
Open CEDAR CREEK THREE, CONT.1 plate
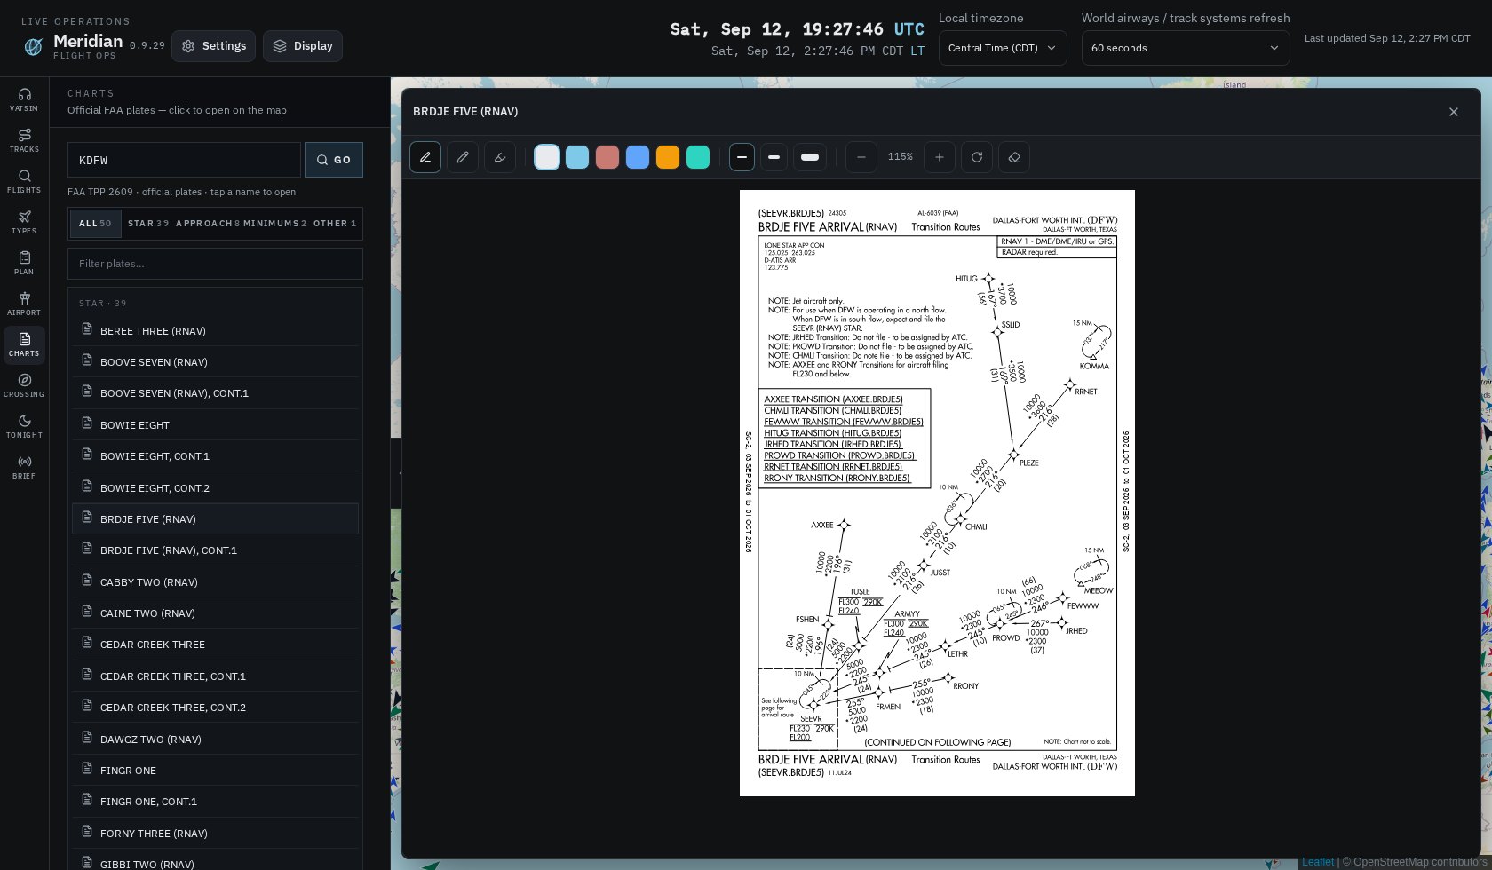215,676
